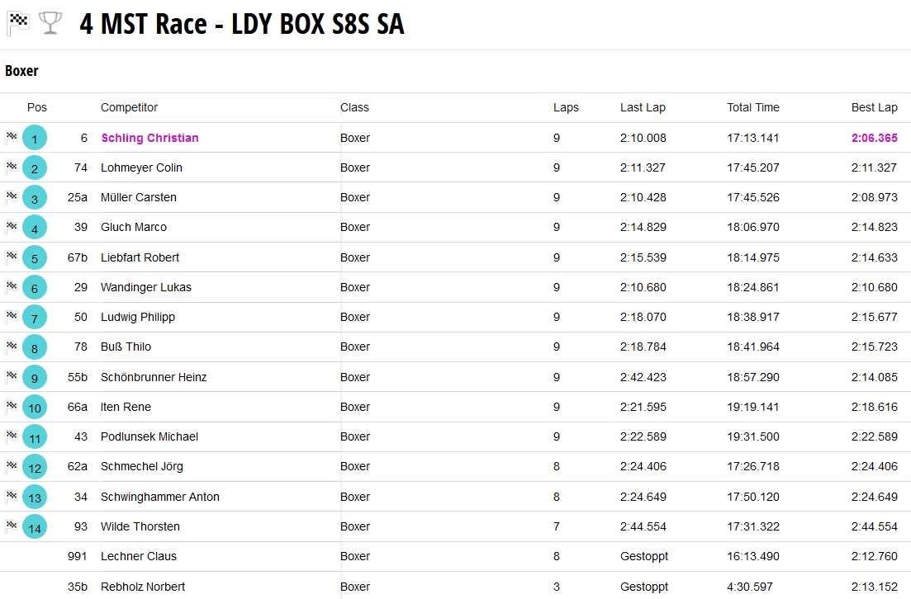Viewport: 911px width, 599px height.
Task: Click the checkered flag icon in the title
Action: (18, 23)
